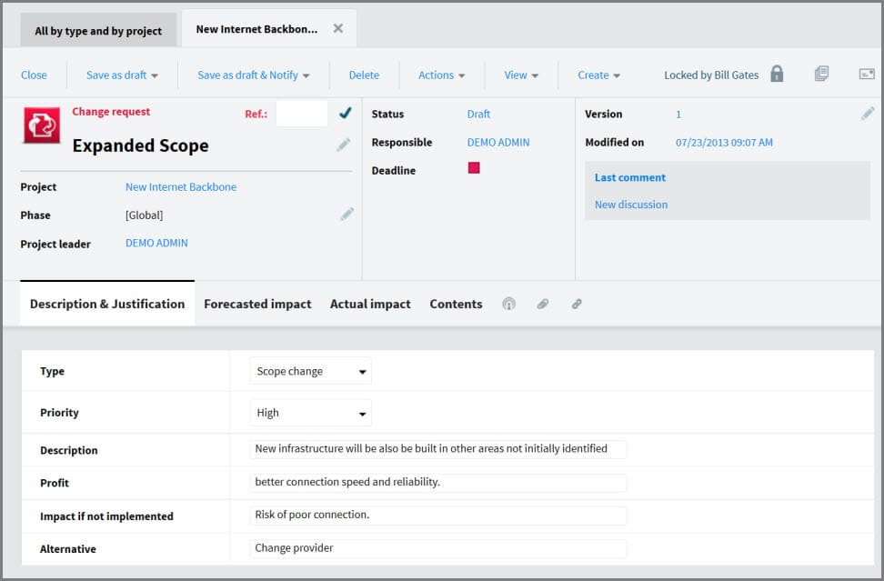
Task: Click the red Change request icon
Action: [x=42, y=125]
